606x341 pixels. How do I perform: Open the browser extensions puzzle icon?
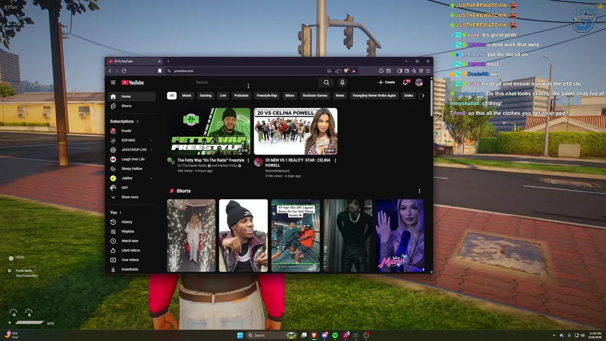(381, 71)
